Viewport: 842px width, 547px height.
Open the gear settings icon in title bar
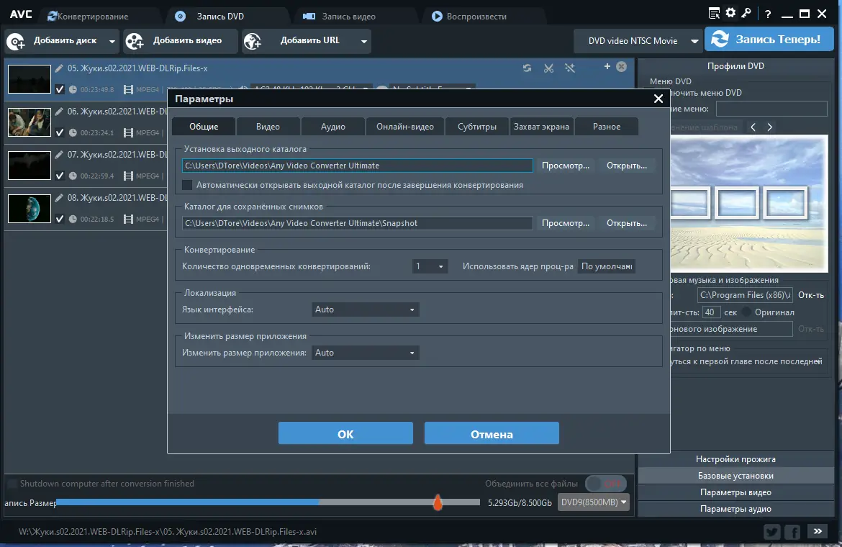pyautogui.click(x=730, y=13)
